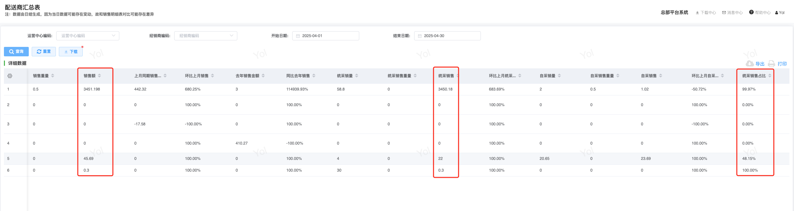The height and width of the screenshot is (211, 794).
Task: Sort by 销售额 column sort arrows
Action: [x=99, y=76]
